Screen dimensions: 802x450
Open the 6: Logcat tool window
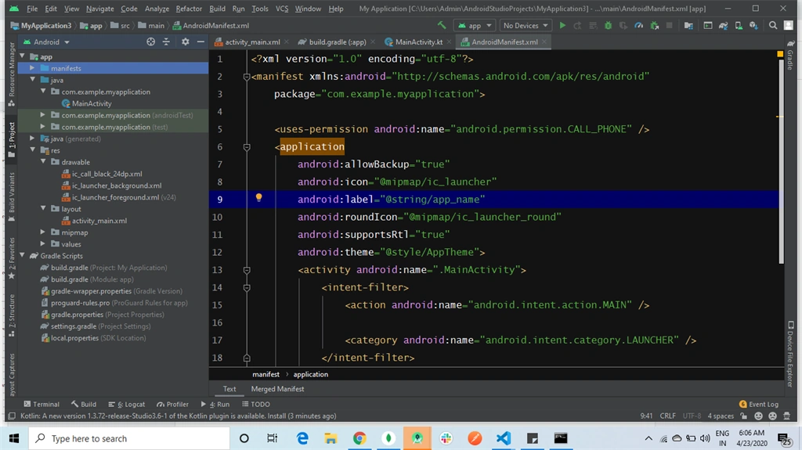point(126,404)
